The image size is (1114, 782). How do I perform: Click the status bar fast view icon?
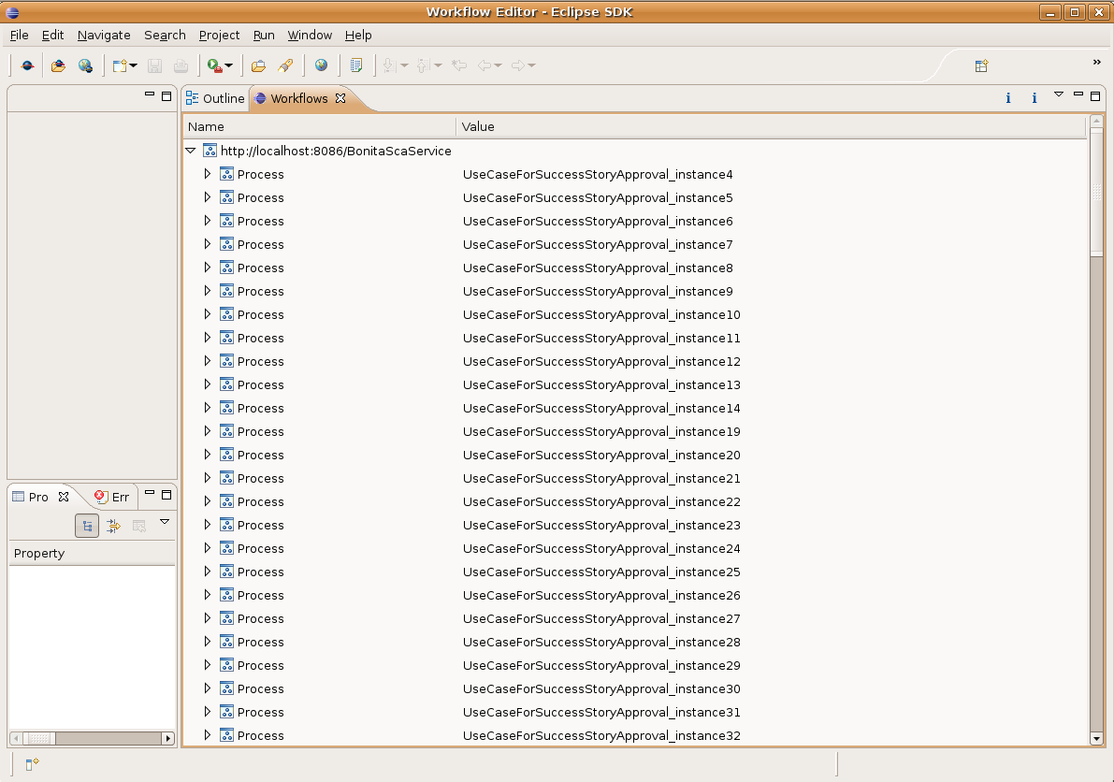(x=32, y=763)
